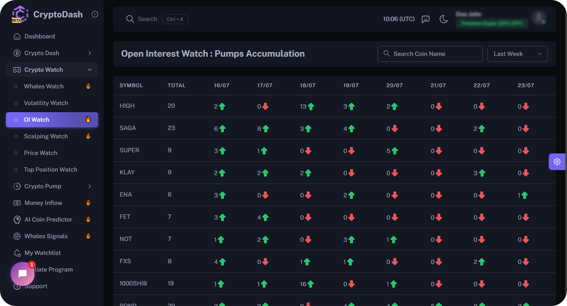
Task: Click the Search Coin Name field
Action: pyautogui.click(x=430, y=54)
